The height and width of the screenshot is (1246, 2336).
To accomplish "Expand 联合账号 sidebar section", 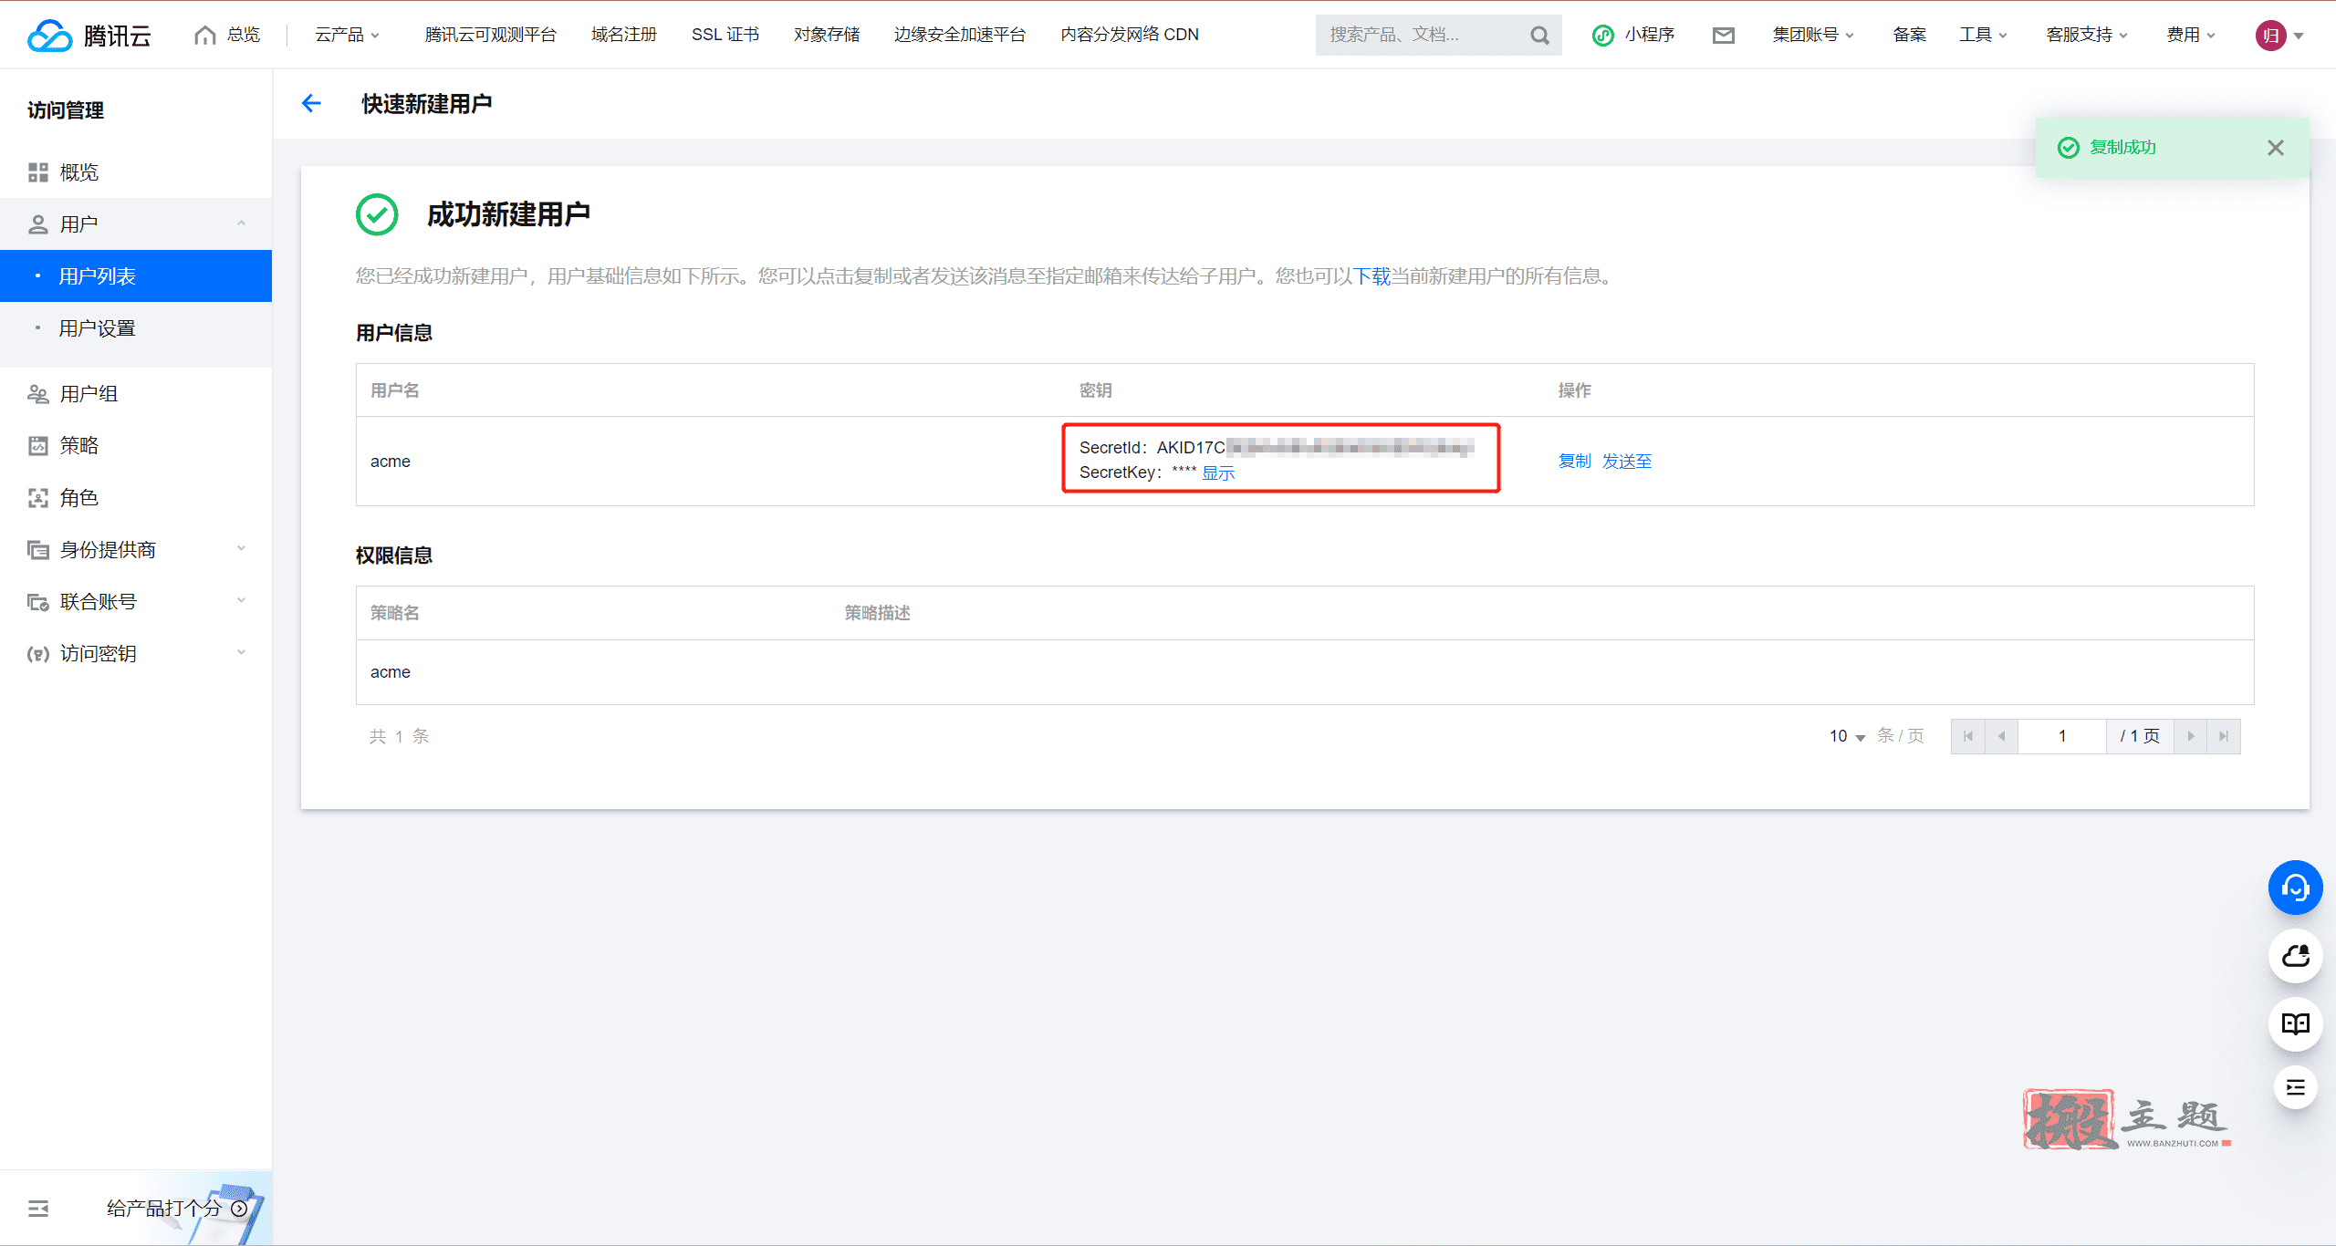I will 136,602.
